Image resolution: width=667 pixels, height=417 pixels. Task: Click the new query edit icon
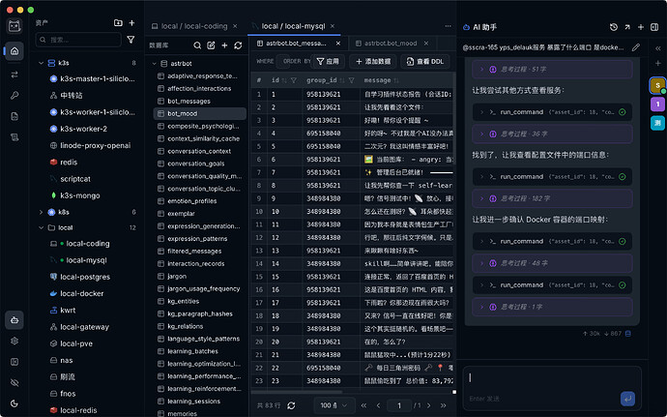[x=211, y=45]
